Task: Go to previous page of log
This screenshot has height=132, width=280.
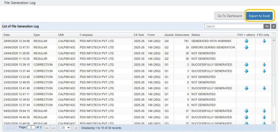Action: pos(13,128)
